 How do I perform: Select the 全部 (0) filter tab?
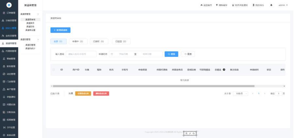click(58, 41)
